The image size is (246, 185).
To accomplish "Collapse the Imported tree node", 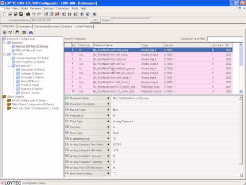I will pos(5,43).
